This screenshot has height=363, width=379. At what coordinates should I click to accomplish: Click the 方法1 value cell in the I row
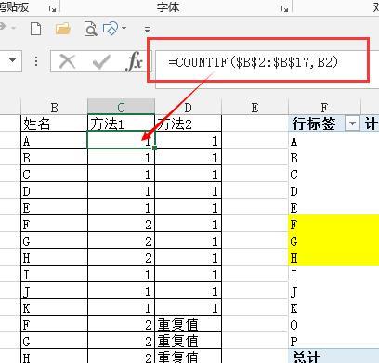(x=121, y=274)
